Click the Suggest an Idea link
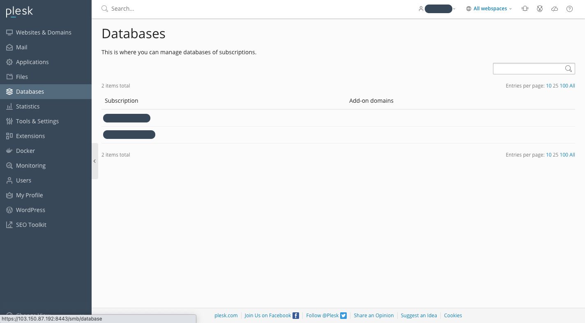Screen dimensions: 585x323 coord(419,316)
